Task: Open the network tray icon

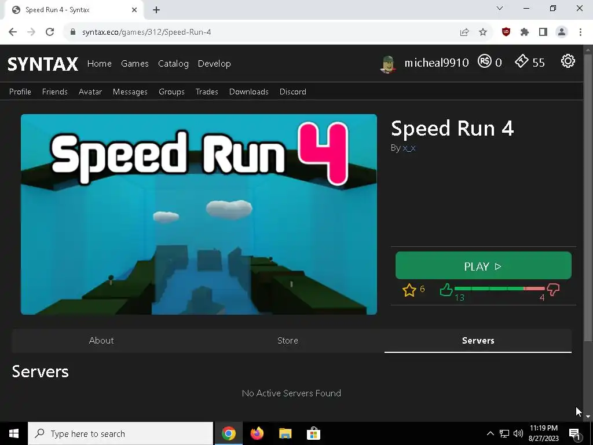Action: click(504, 433)
